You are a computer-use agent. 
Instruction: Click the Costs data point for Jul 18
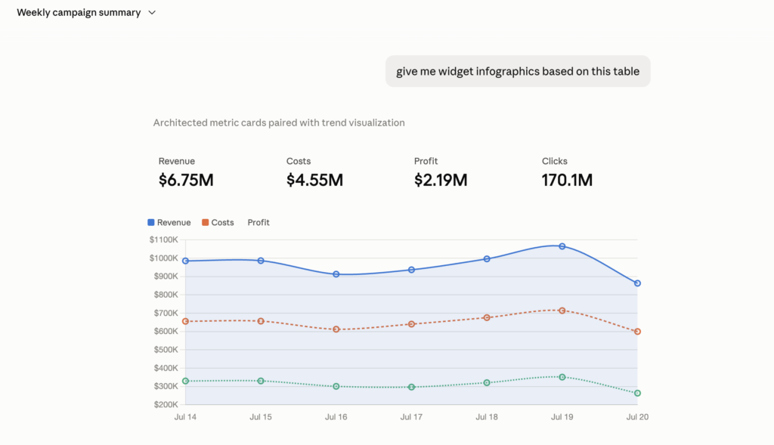[487, 318]
